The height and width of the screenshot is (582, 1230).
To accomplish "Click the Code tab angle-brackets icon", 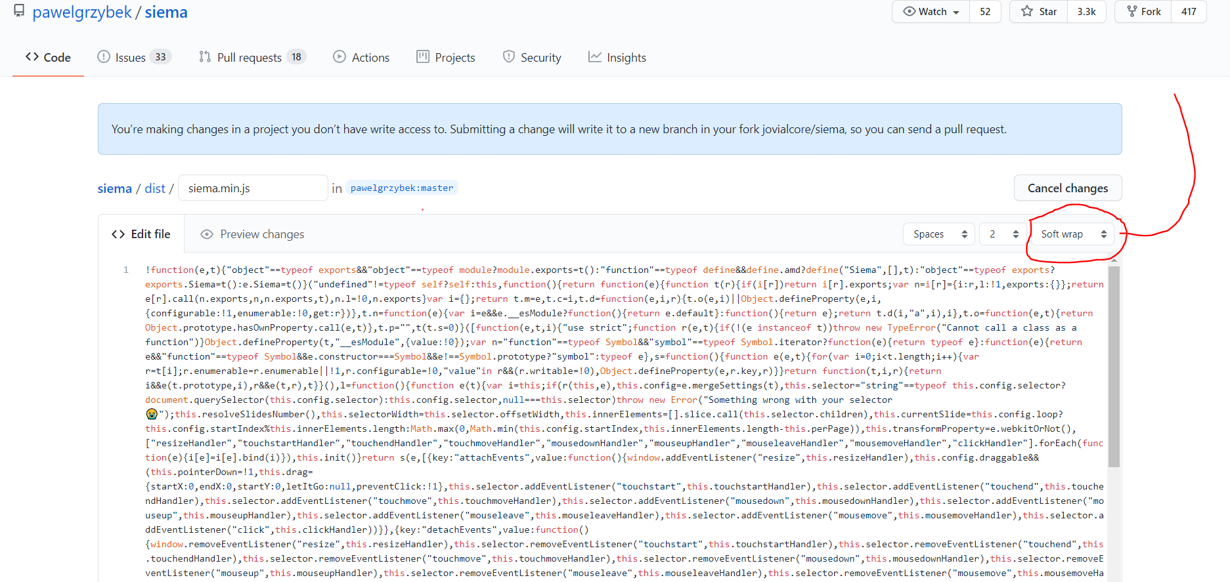I will pos(32,57).
